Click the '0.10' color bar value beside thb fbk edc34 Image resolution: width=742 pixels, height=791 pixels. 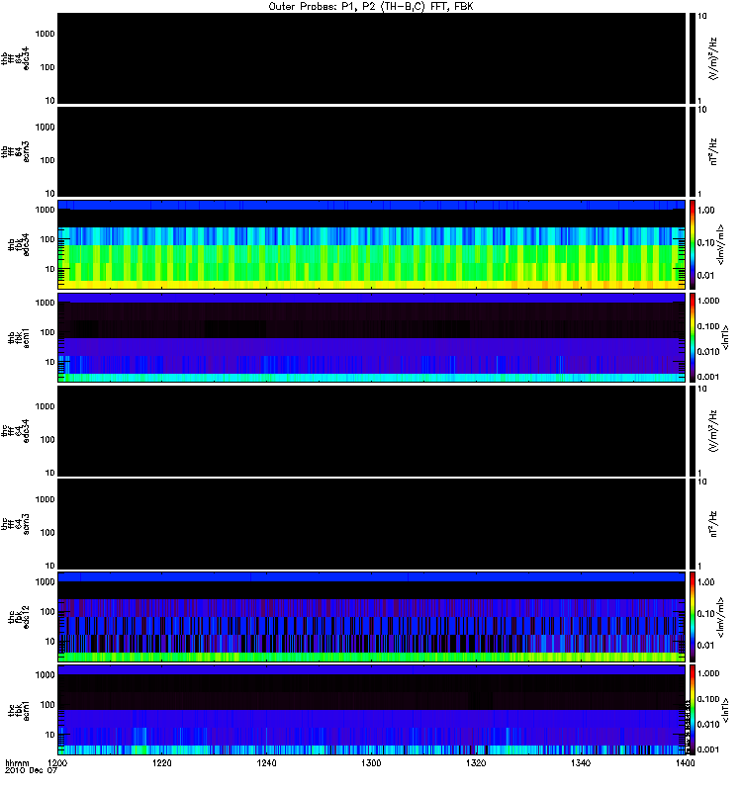pos(706,242)
